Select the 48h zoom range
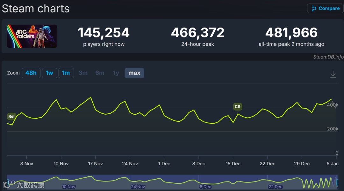344x191 pixels. (31, 73)
